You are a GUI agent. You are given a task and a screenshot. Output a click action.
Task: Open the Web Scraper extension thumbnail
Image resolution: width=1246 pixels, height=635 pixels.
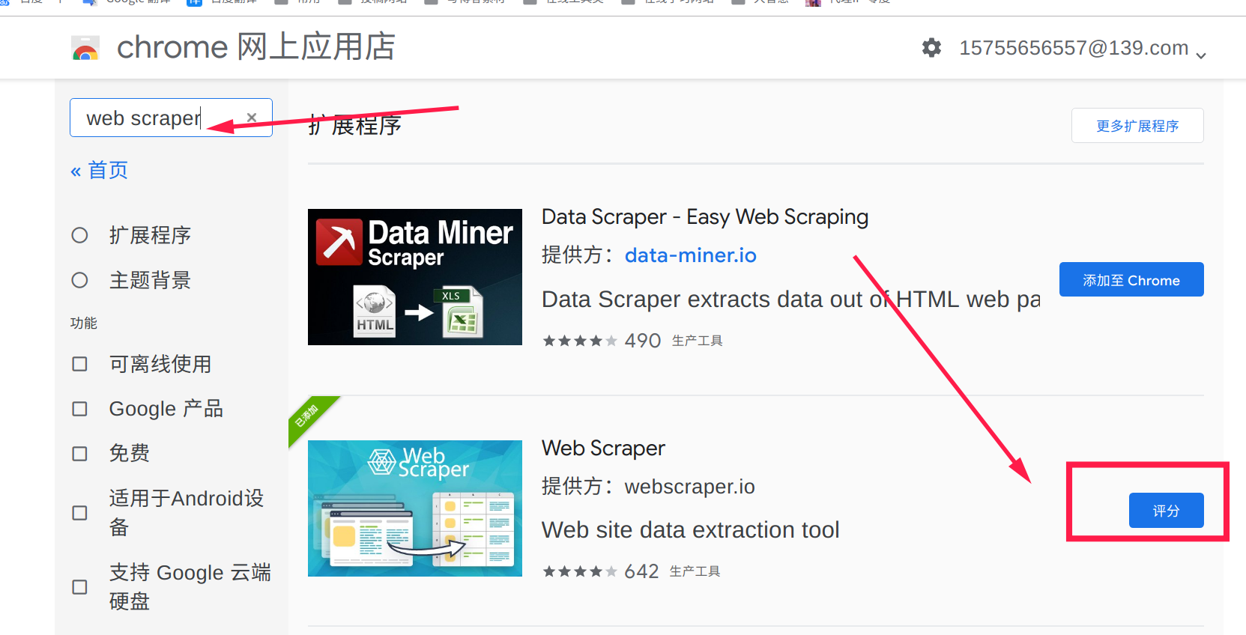(x=415, y=508)
